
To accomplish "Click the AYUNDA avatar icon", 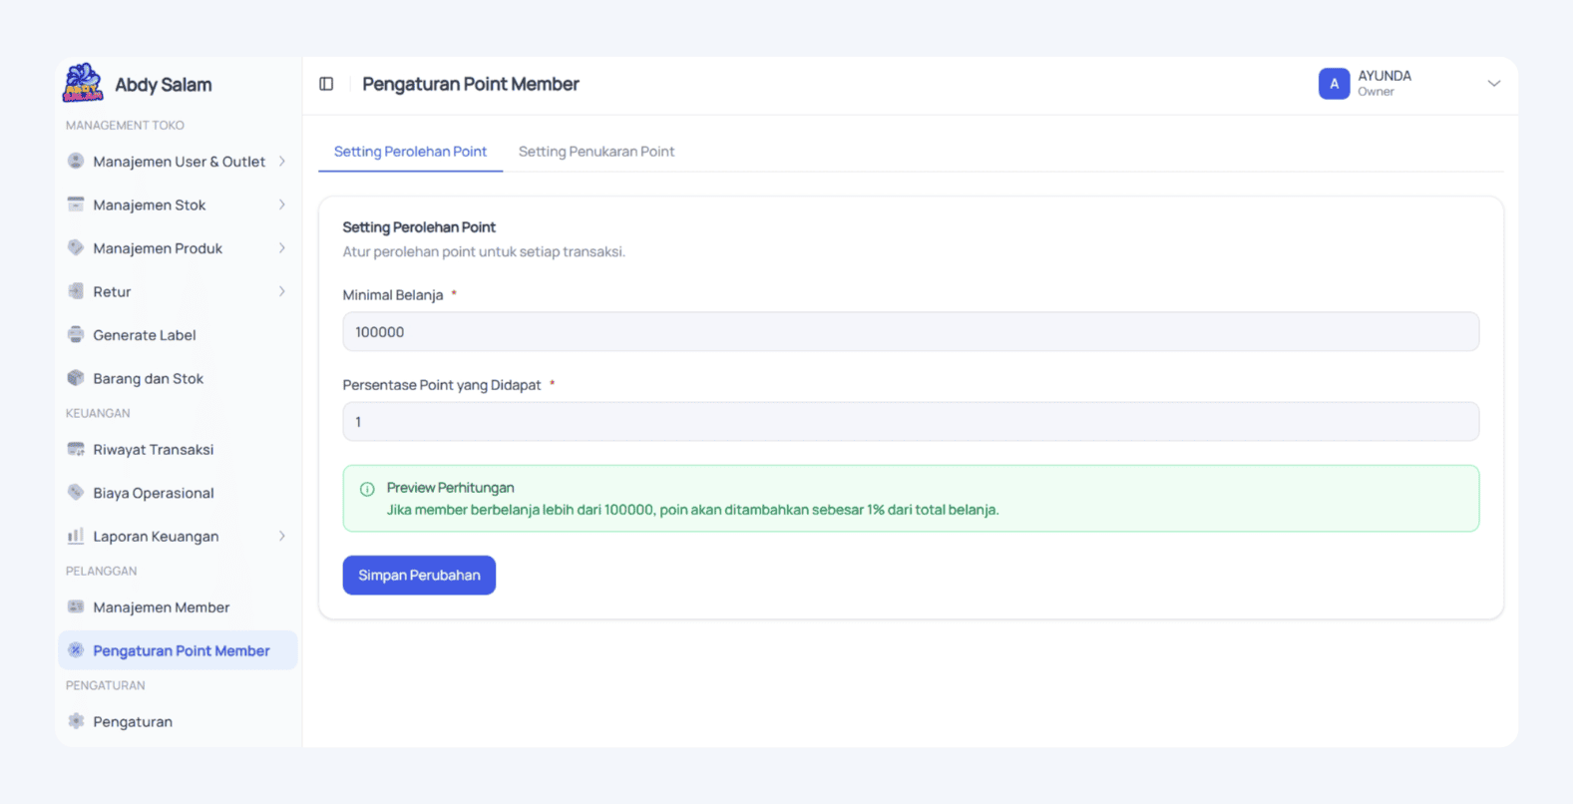I will click(1334, 84).
